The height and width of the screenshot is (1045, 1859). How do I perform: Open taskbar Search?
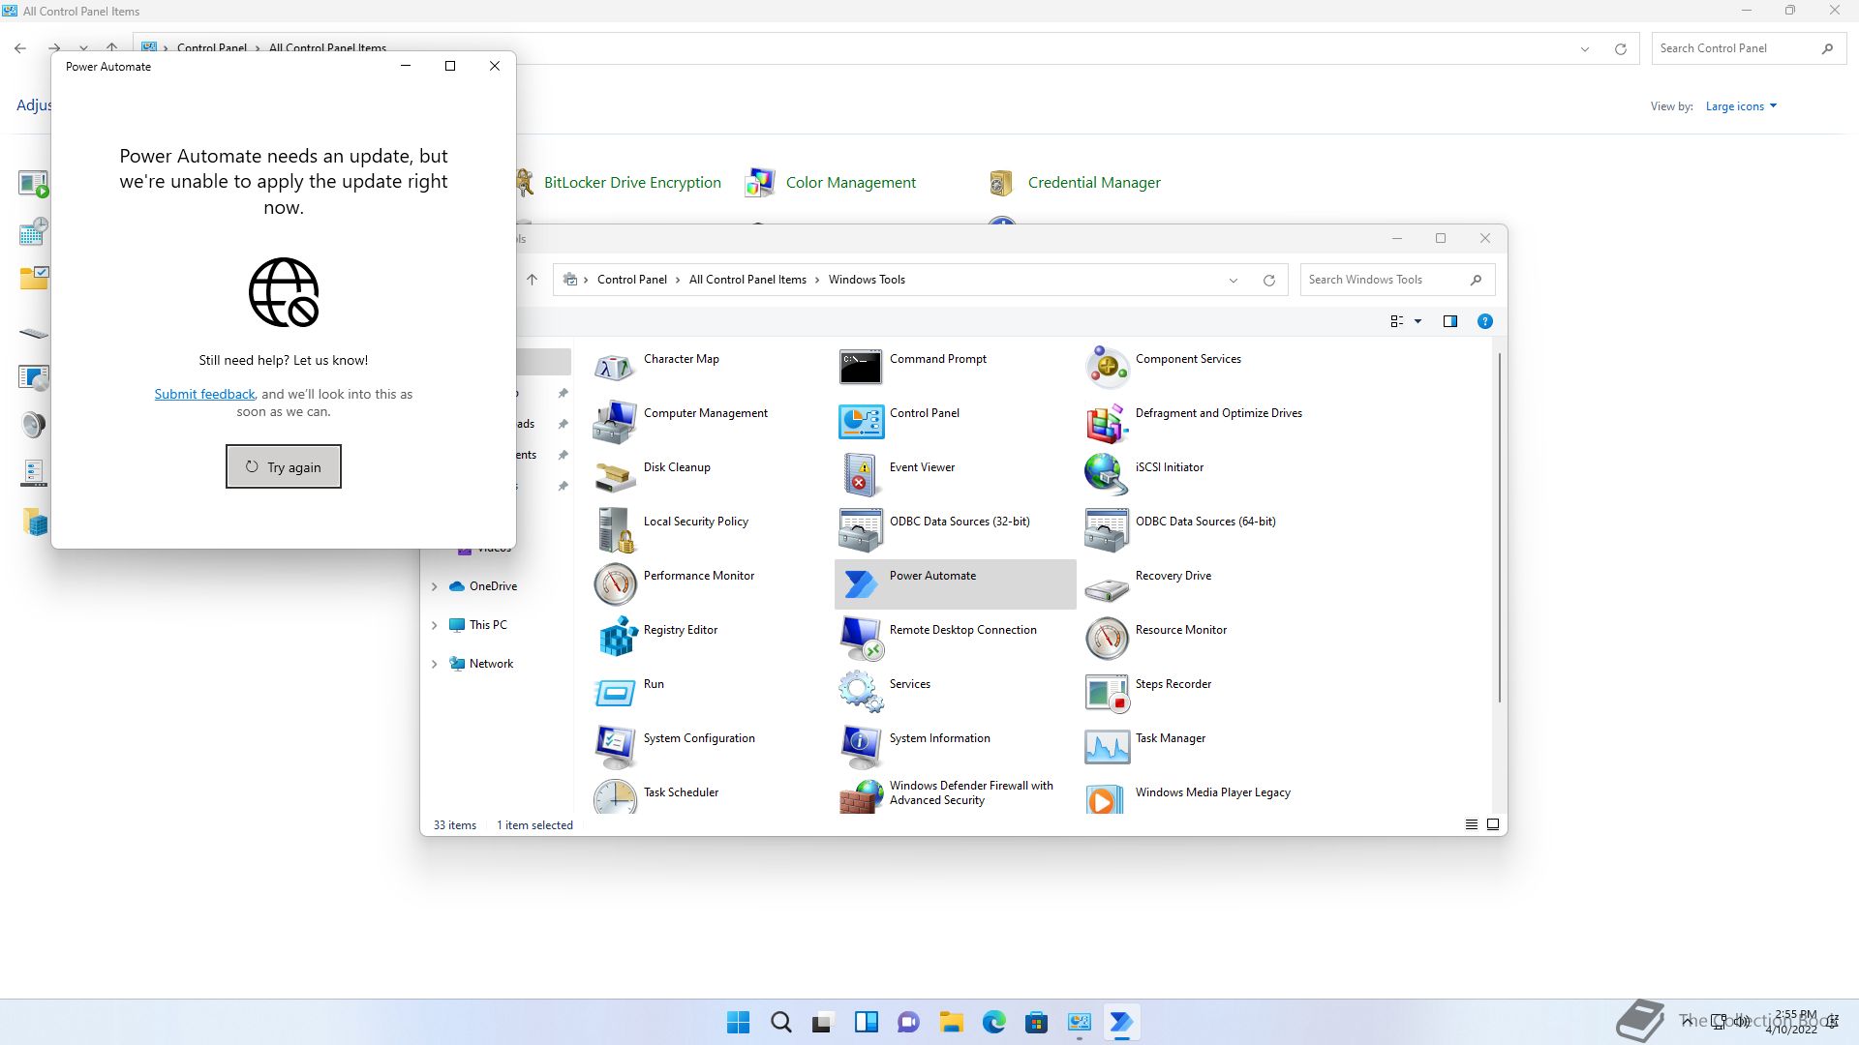coord(780,1022)
